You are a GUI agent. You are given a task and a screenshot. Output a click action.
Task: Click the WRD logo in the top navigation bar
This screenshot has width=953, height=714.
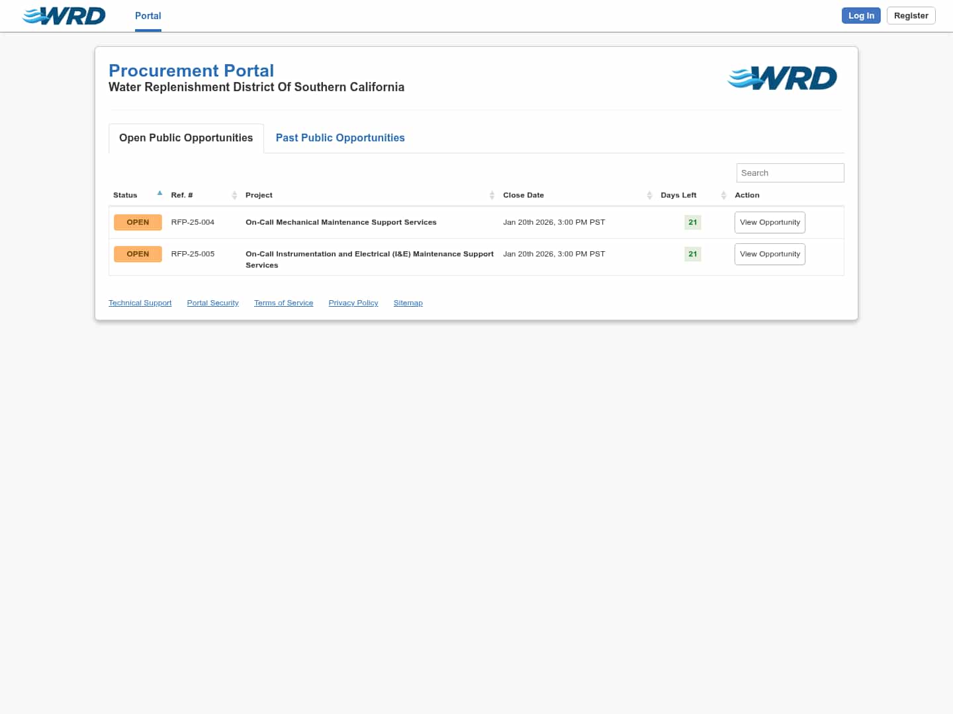(64, 16)
